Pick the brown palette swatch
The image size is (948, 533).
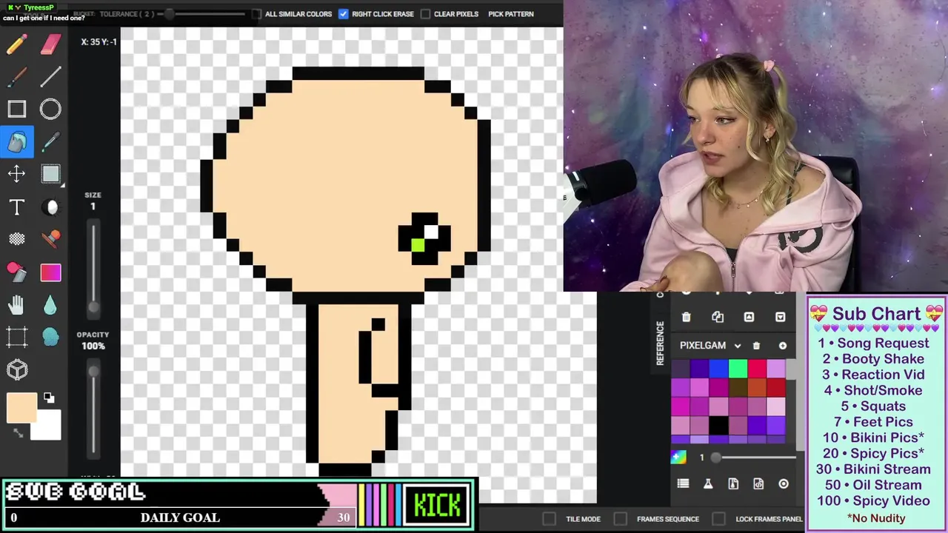pyautogui.click(x=738, y=388)
